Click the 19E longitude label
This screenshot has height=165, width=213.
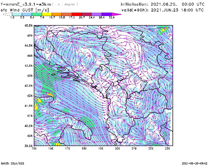click(101, 148)
